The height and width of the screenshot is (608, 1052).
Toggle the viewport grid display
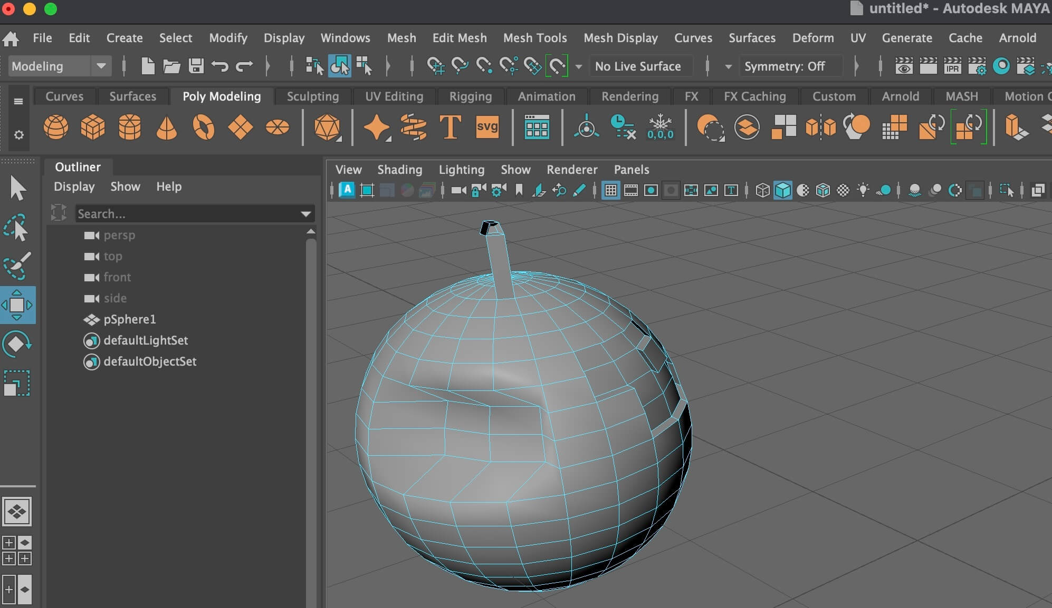(x=610, y=190)
